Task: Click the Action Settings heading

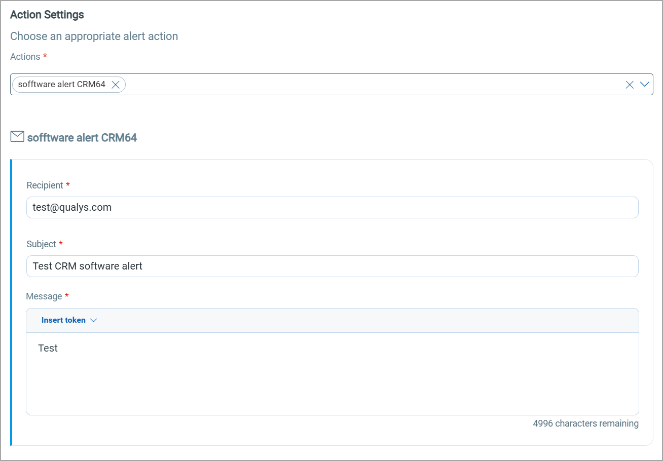Action: tap(47, 15)
